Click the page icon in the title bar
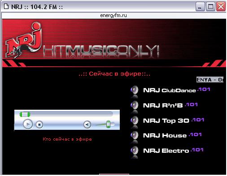The width and height of the screenshot is (227, 176). tap(6, 7)
